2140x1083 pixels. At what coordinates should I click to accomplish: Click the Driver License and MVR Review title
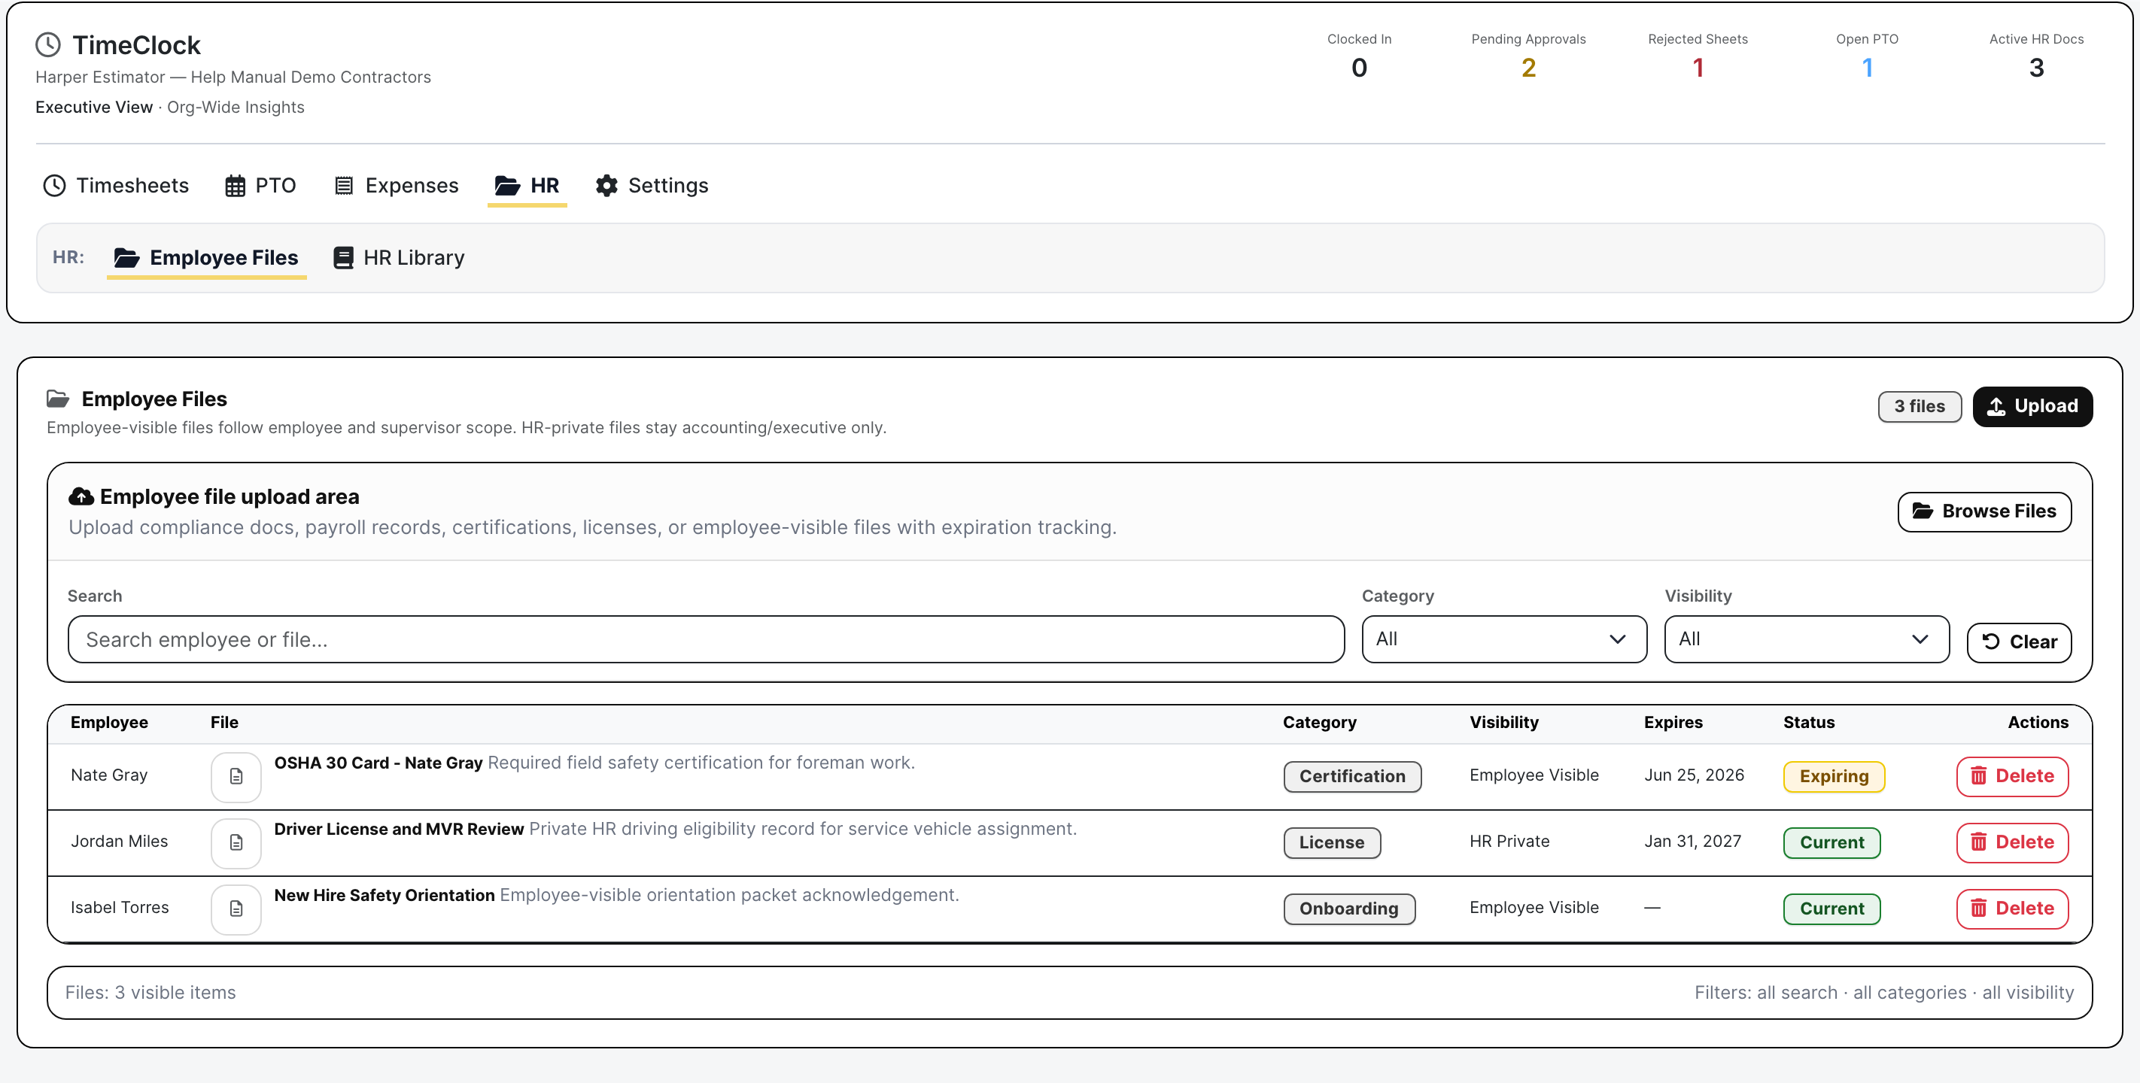(x=399, y=830)
